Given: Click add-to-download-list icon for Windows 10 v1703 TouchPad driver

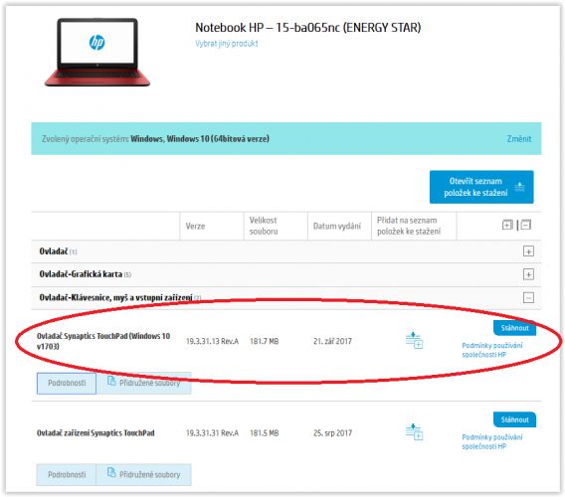Looking at the screenshot, I should point(414,340).
